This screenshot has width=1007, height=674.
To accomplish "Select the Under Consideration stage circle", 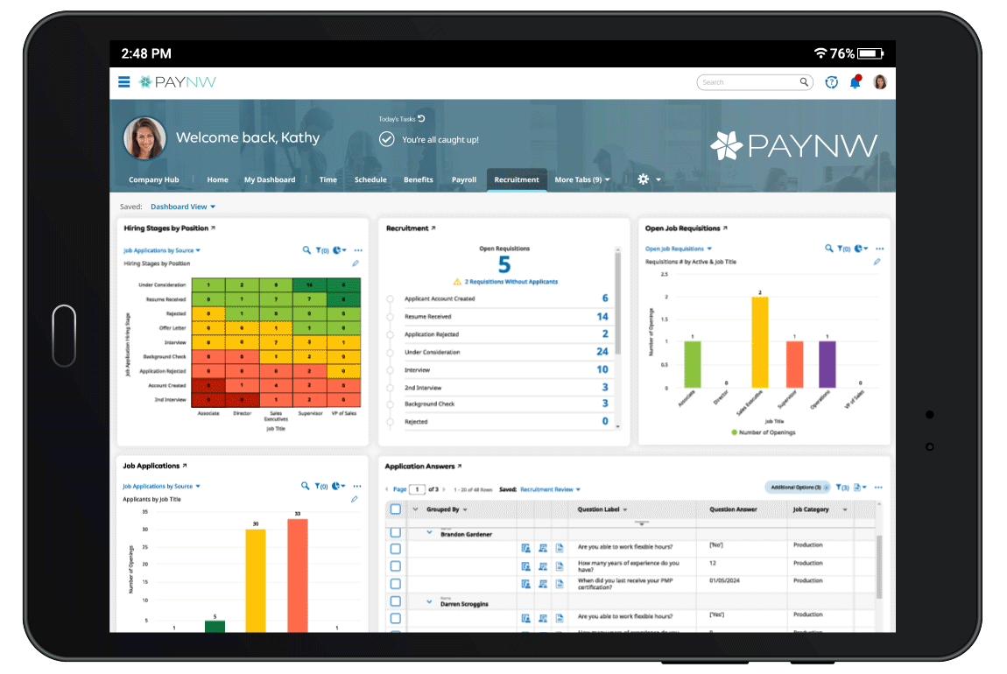I will coord(390,353).
